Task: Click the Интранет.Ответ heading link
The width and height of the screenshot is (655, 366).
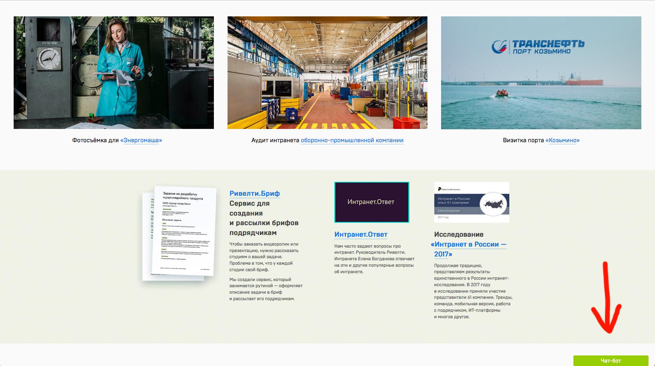Action: 361,234
